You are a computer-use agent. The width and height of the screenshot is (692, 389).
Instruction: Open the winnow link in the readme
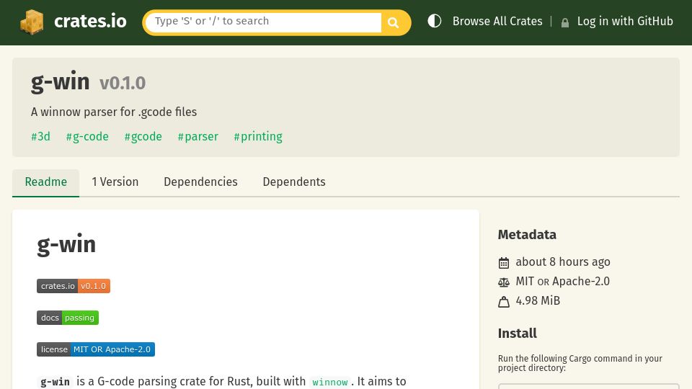point(329,382)
